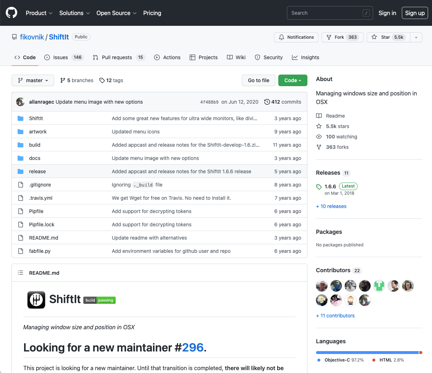
Task: Expand the star list dropdown arrow
Action: coord(416,37)
